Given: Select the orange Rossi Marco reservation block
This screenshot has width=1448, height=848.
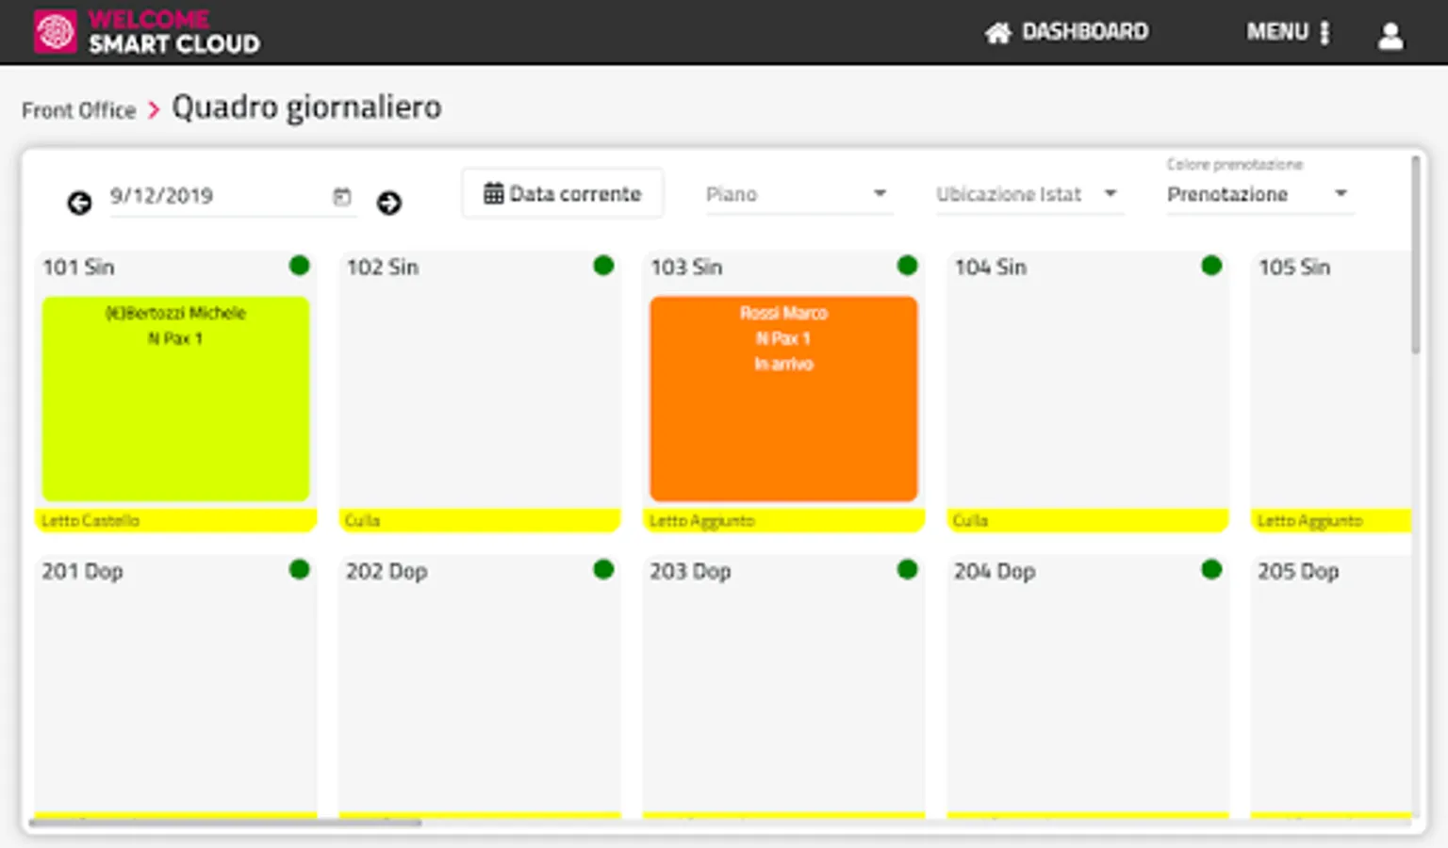Looking at the screenshot, I should point(783,399).
